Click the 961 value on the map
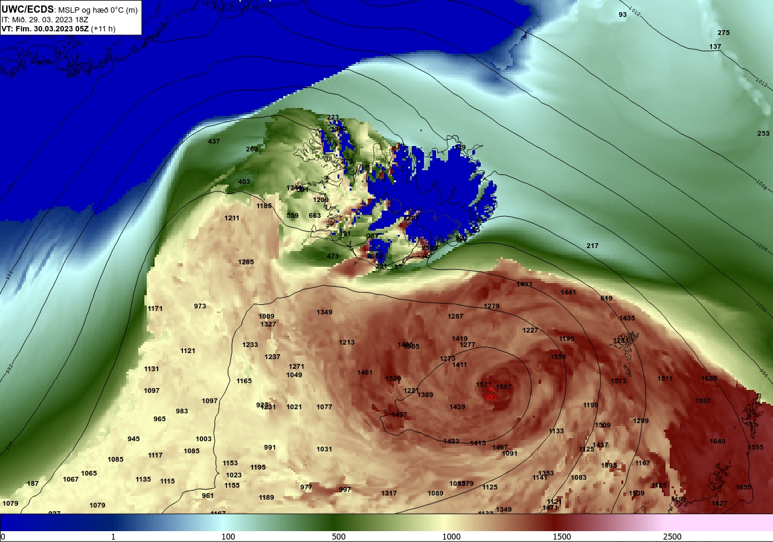 point(208,496)
